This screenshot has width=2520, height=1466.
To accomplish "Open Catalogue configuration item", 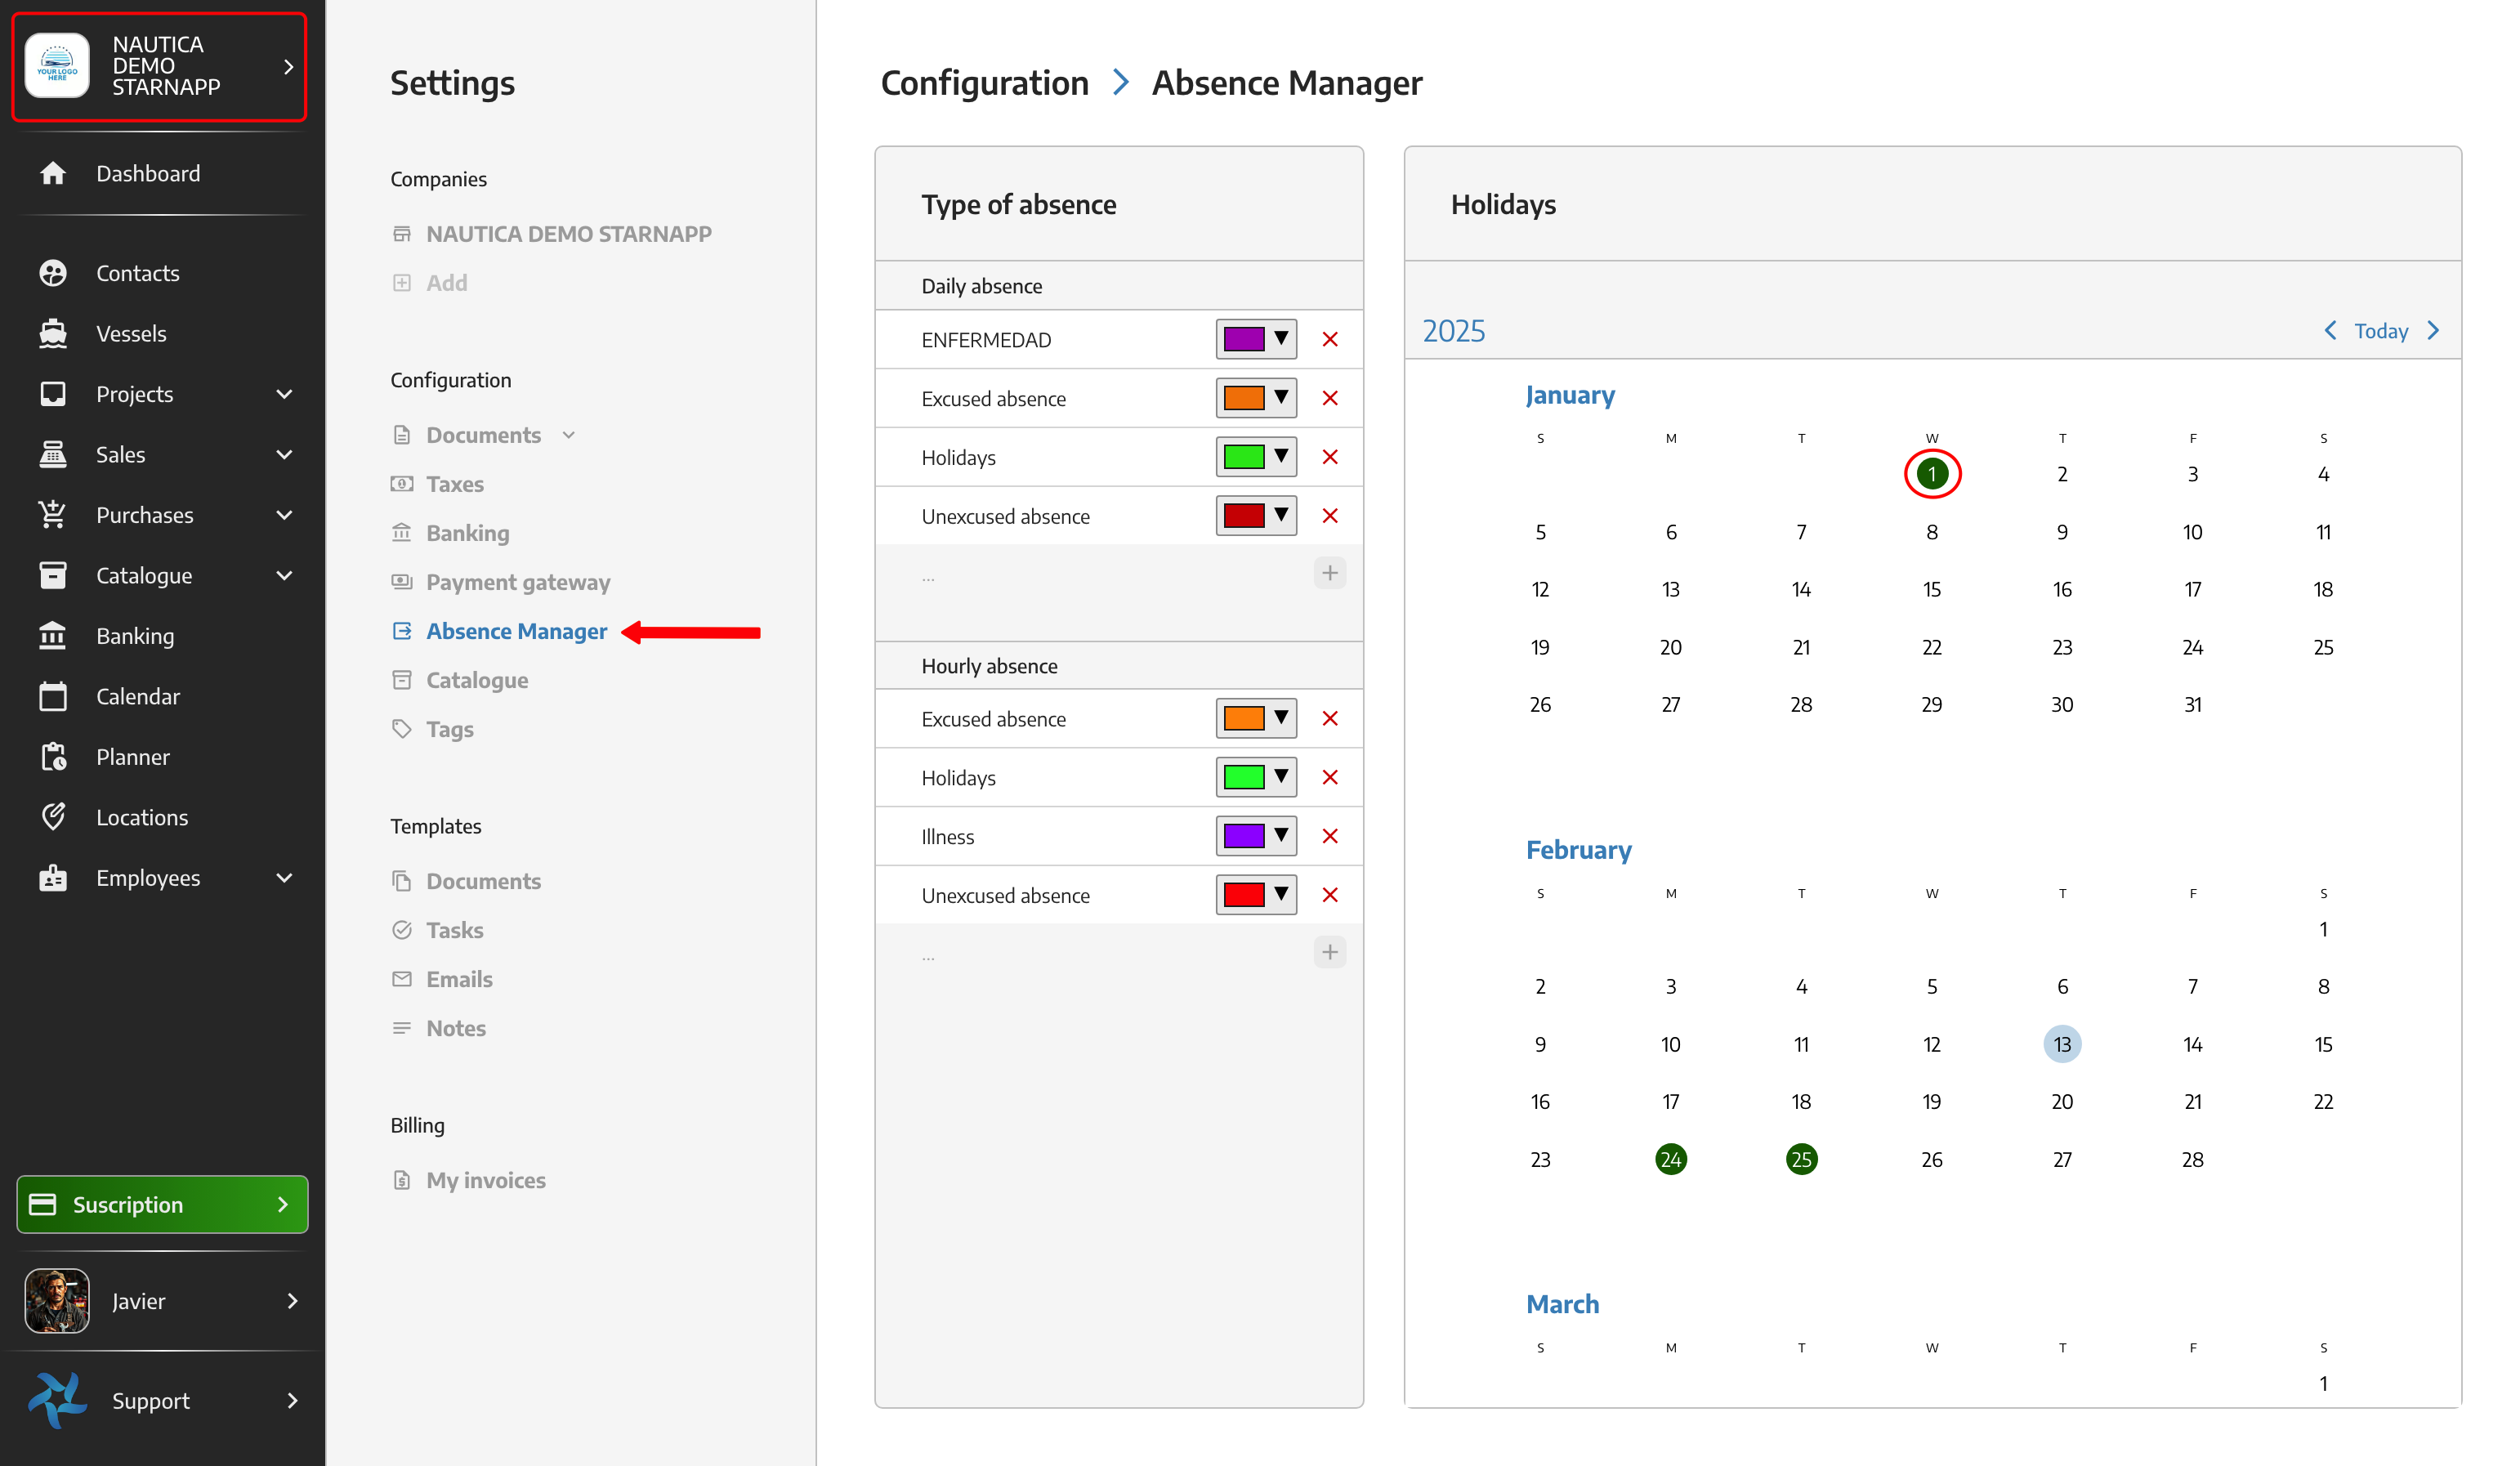I will 460,680.
